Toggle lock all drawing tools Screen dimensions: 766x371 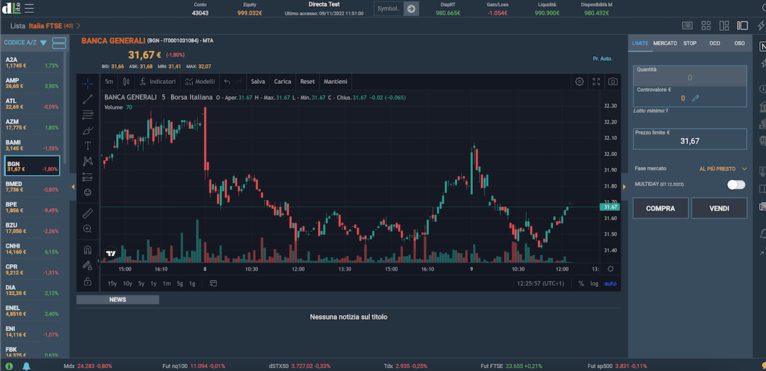click(x=88, y=281)
